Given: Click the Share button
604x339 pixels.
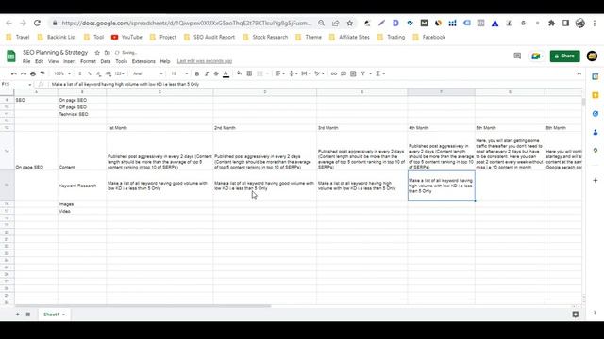Looking at the screenshot, I should 564,56.
